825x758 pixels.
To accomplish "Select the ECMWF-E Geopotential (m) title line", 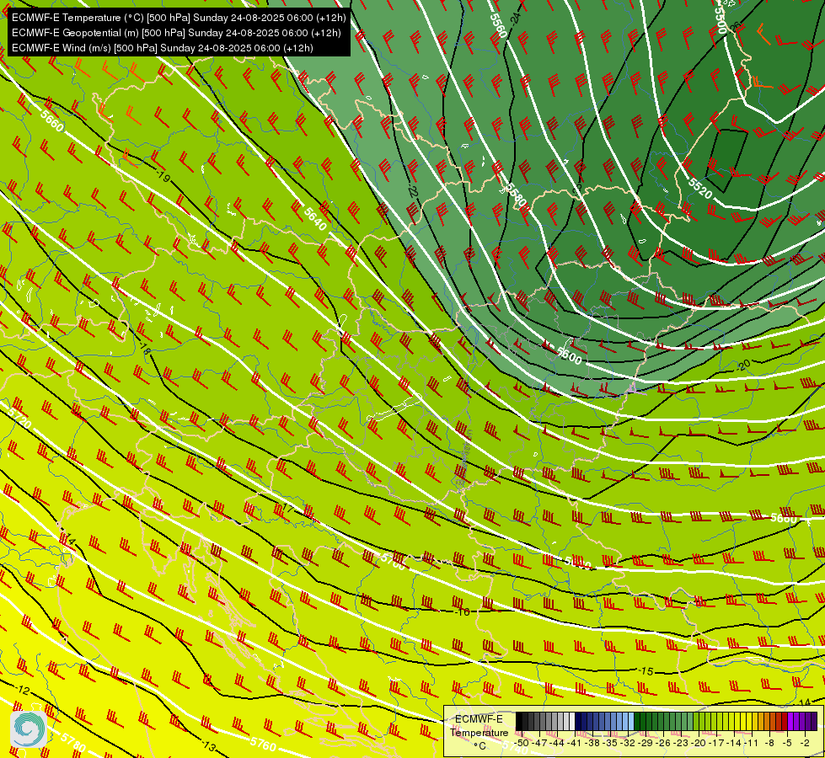I will (x=176, y=33).
